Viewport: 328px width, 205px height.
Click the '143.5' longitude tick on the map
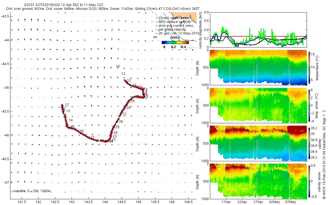89,202
